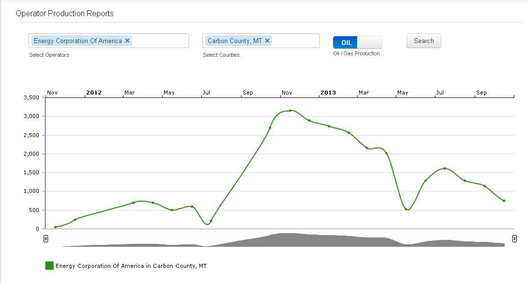
Task: Click the right range slider handle
Action: pos(514,239)
